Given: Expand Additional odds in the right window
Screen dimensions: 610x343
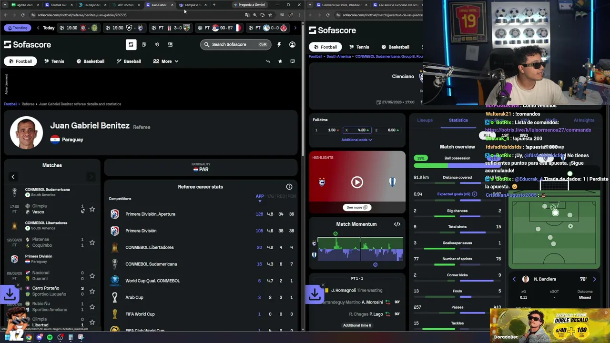Looking at the screenshot, I should pyautogui.click(x=356, y=140).
